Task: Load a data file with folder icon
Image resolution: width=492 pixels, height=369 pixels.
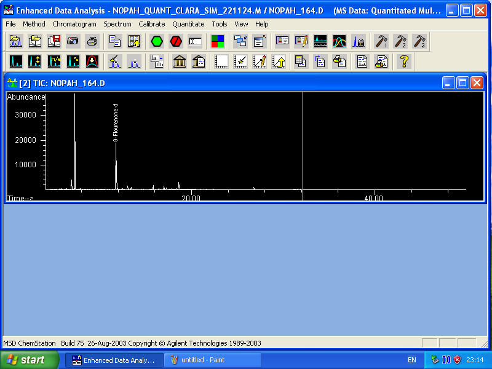Action: pyautogui.click(x=16, y=41)
